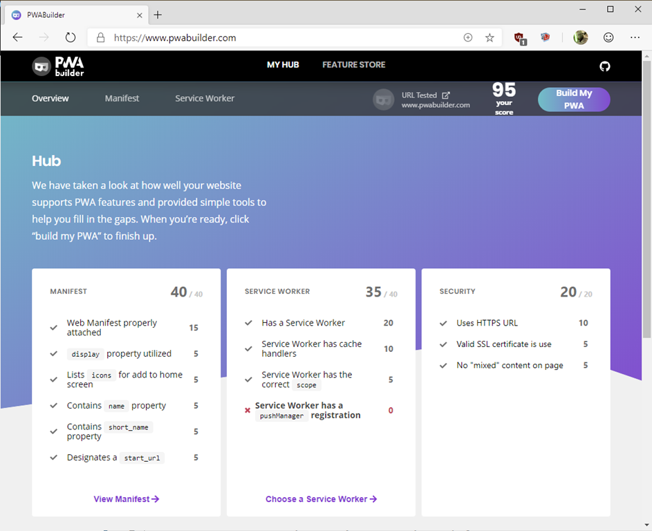Viewport: 652px width, 531px height.
Task: Click the red cube extension icon
Action: pyautogui.click(x=545, y=37)
